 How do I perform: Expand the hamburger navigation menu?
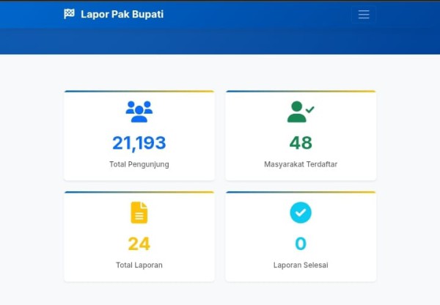click(x=363, y=15)
